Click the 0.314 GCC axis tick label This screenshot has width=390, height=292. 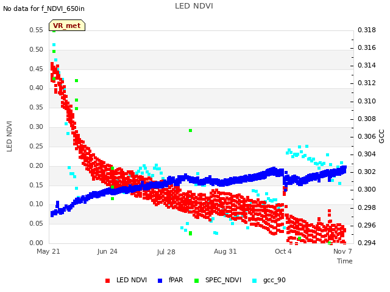[x=367, y=65]
